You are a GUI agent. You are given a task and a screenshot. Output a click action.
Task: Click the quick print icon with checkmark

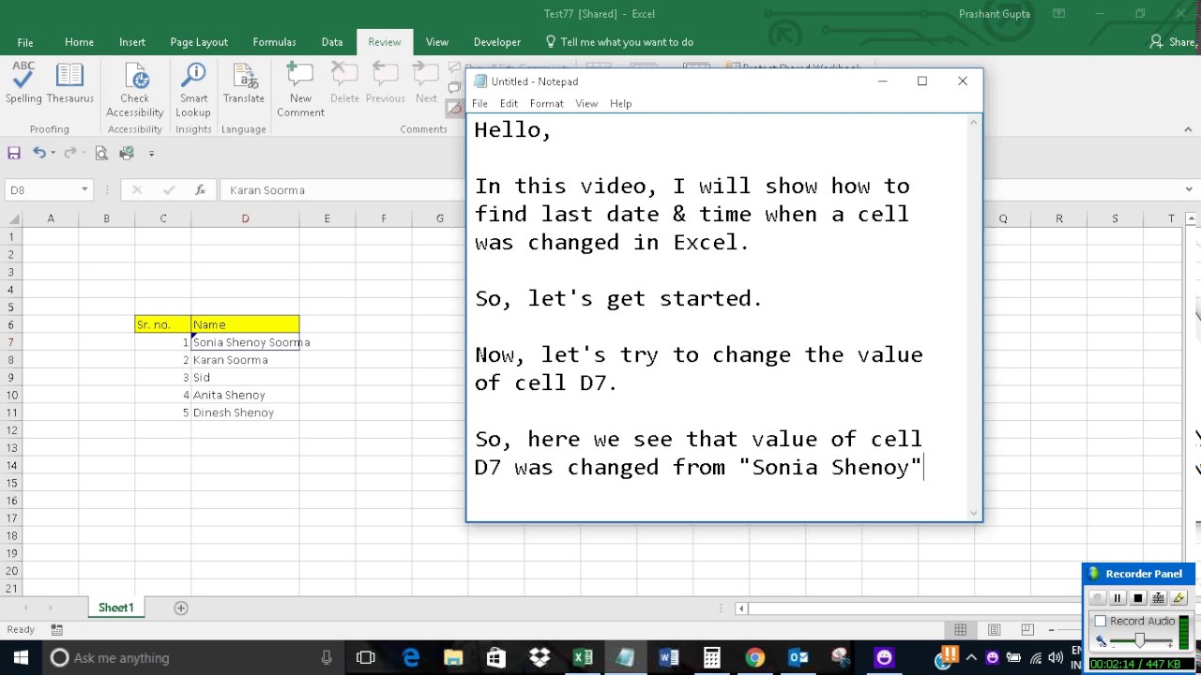127,153
